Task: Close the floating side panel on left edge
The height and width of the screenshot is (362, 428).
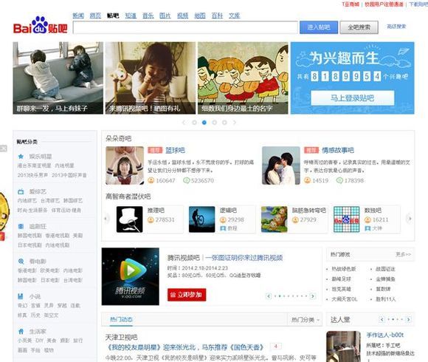Action: pos(3,148)
